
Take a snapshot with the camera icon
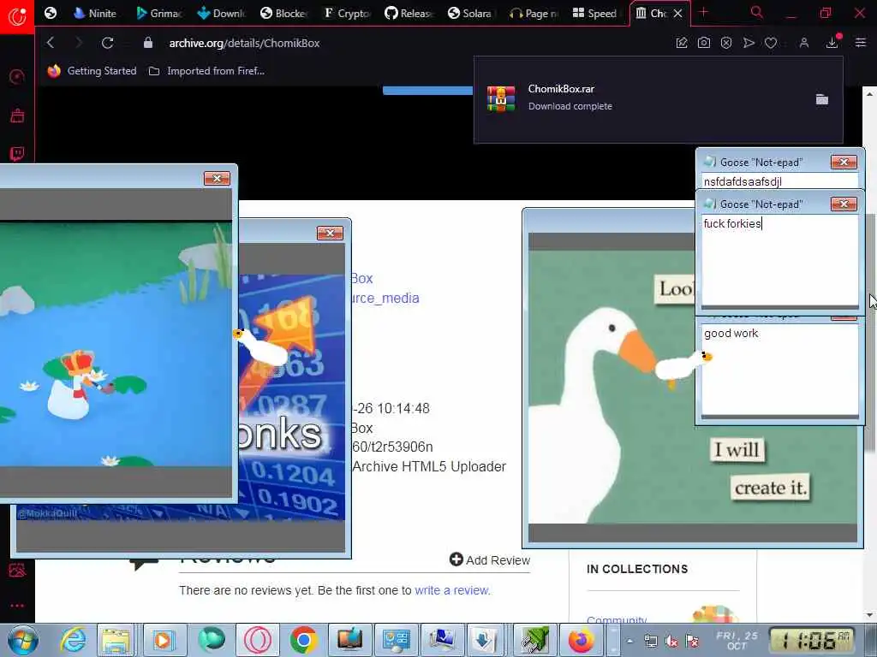[x=704, y=43]
